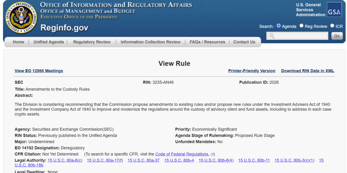Screen dimensions: 347x173
Task: Open the 15 U.S.C. 80a-6(c) link
Action: click(65, 160)
